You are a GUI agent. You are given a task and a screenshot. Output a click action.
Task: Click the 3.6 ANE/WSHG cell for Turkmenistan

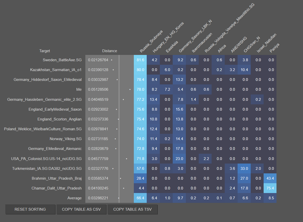pos(231,169)
